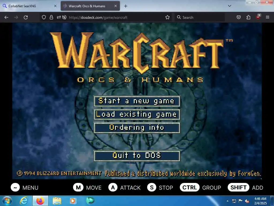Image resolution: width=274 pixels, height=206 pixels.
Task: Choose Load existing game
Action: pos(137,114)
